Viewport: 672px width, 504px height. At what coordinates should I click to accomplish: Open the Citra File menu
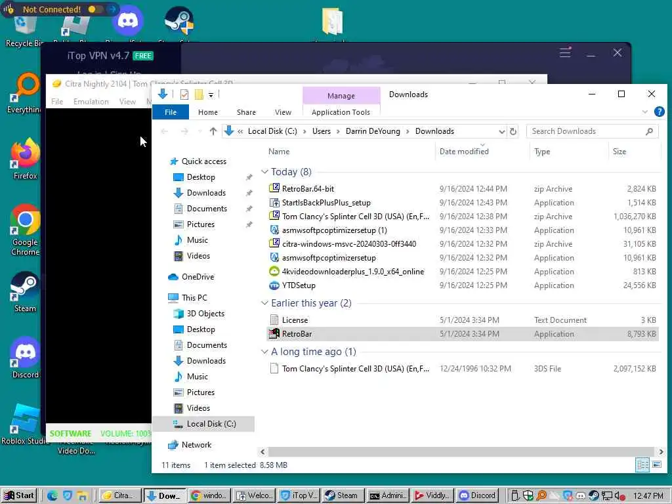click(x=56, y=102)
